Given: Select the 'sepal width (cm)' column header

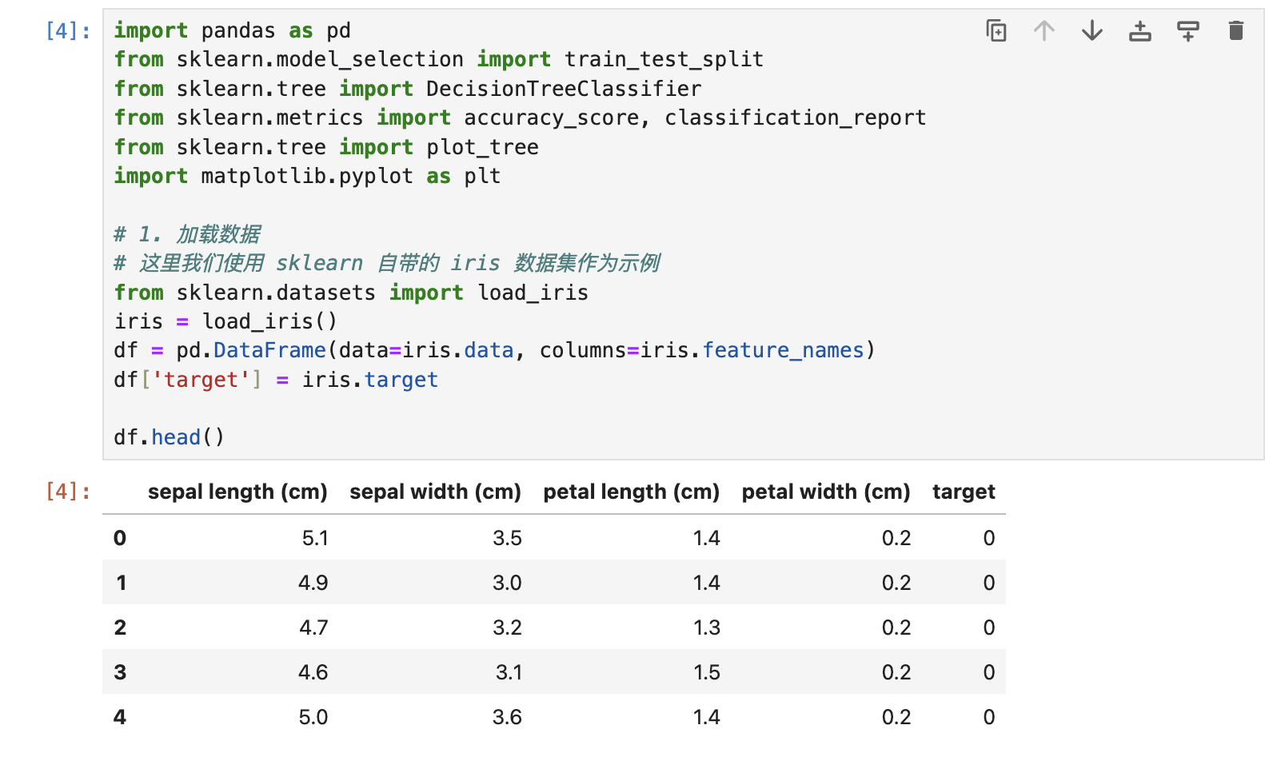Looking at the screenshot, I should pos(435,492).
